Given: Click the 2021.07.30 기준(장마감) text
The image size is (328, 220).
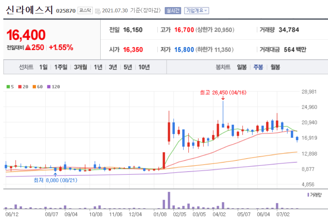Looking at the screenshot, I should click(x=131, y=10).
